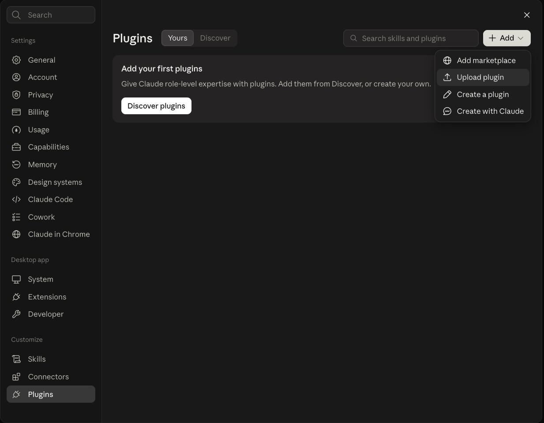Click the chat bubble icon beside Create with Claude
Image resolution: width=544 pixels, height=423 pixels.
pyautogui.click(x=447, y=111)
